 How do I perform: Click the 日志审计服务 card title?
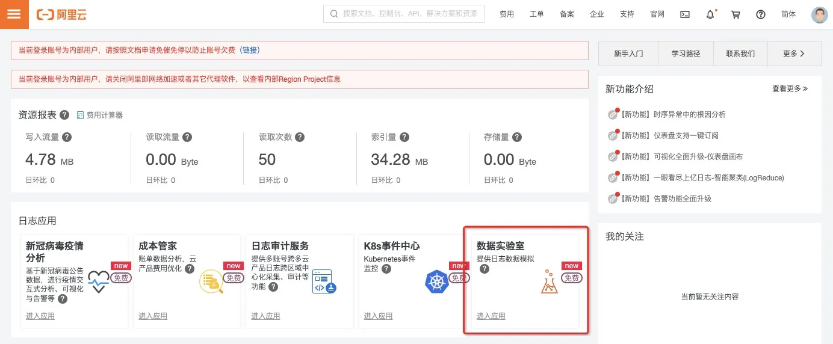280,246
